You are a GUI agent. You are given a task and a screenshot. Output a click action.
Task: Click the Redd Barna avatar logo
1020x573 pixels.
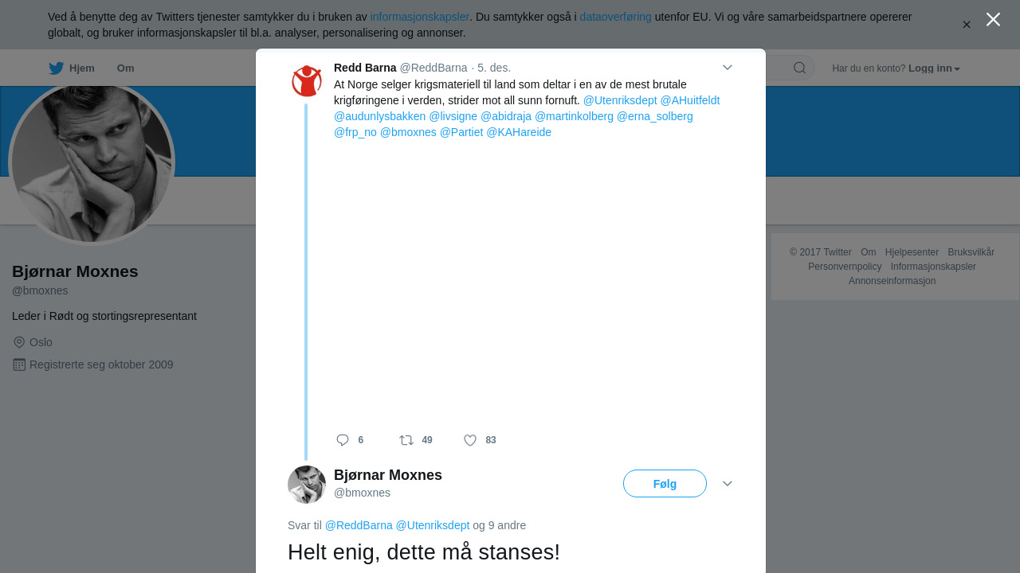click(x=307, y=81)
